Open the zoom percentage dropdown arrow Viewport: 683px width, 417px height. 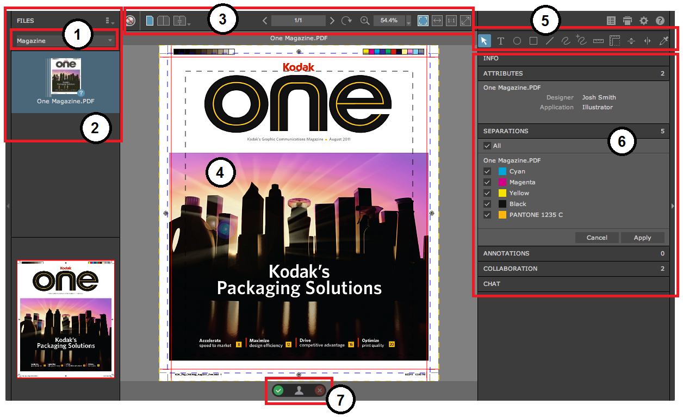pos(409,23)
